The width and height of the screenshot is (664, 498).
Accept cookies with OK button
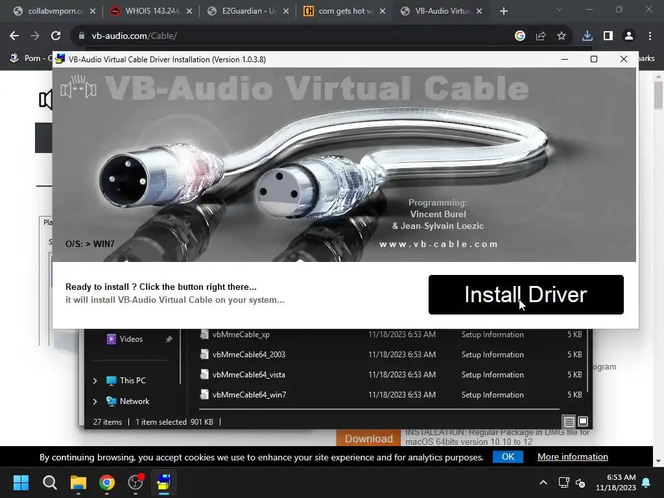[x=508, y=457]
